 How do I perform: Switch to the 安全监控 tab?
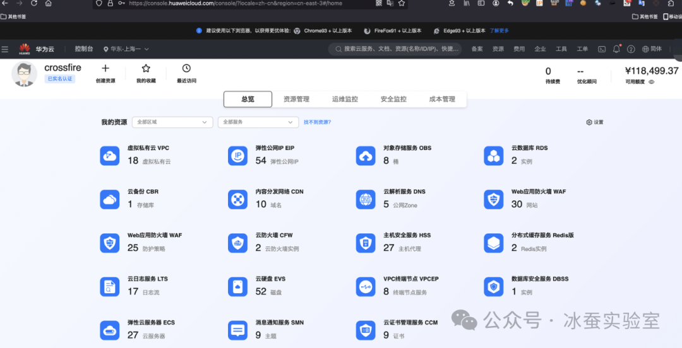pos(393,99)
